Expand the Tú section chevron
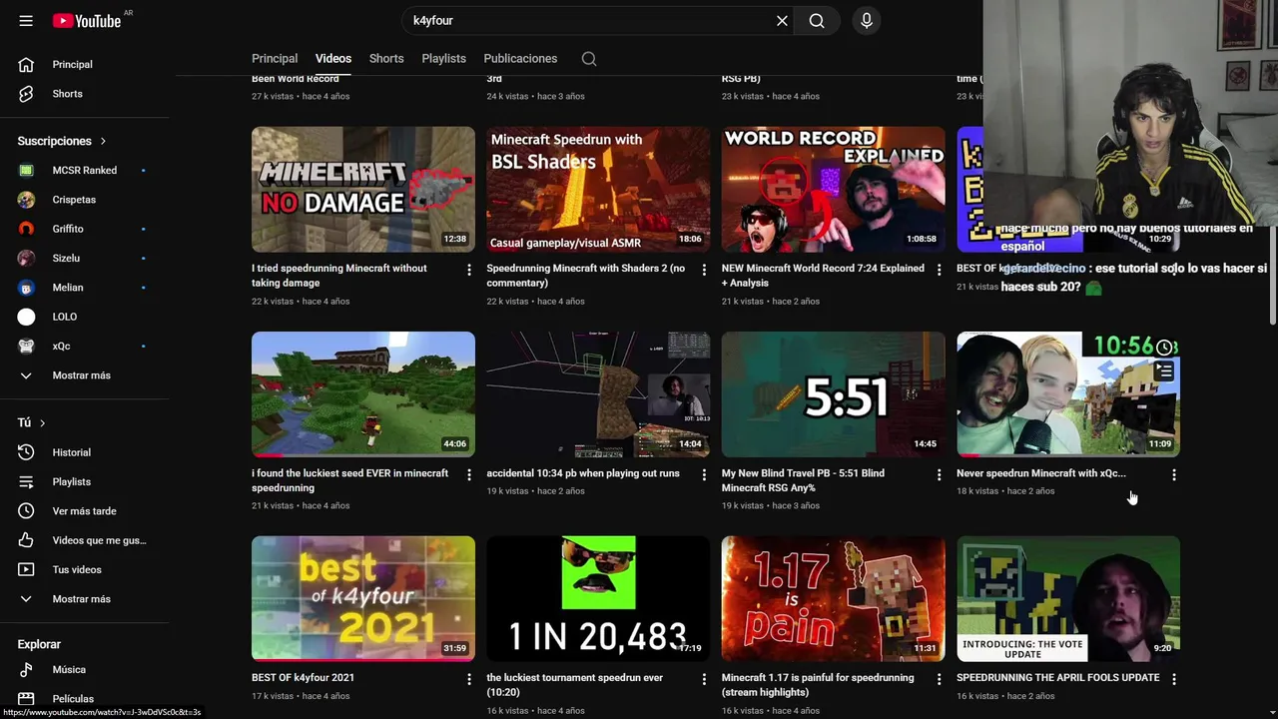Viewport: 1278px width, 719px height. 42,423
